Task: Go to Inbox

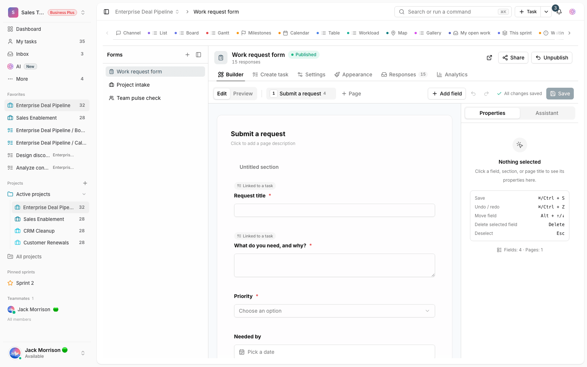Action: tap(47, 54)
